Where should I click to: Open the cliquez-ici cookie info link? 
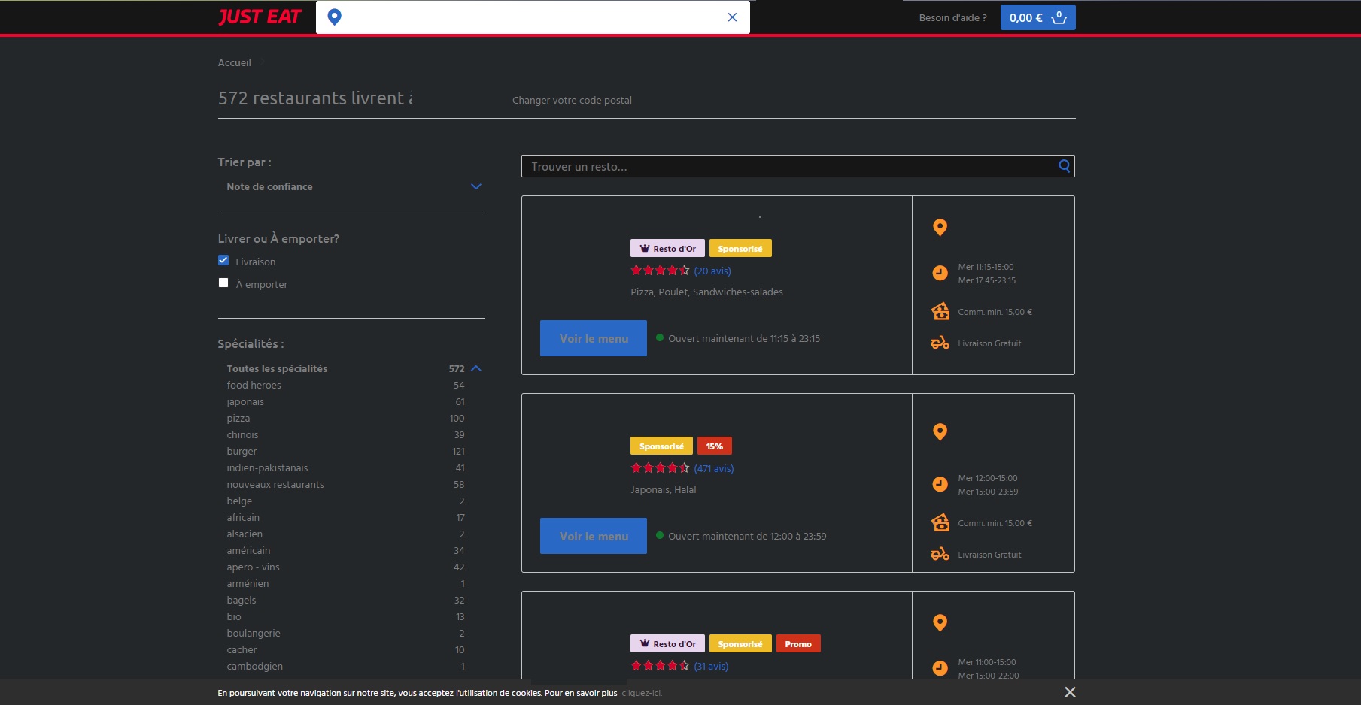642,693
